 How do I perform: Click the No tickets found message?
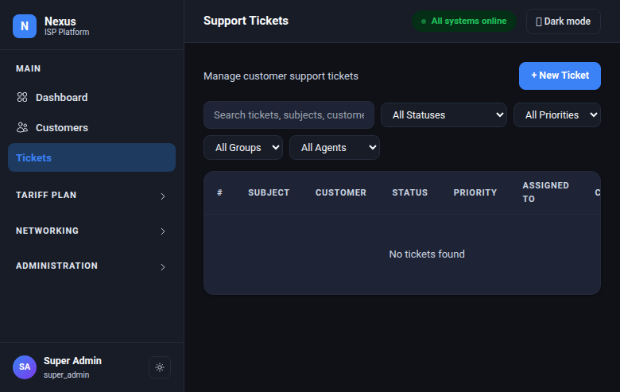tap(427, 254)
